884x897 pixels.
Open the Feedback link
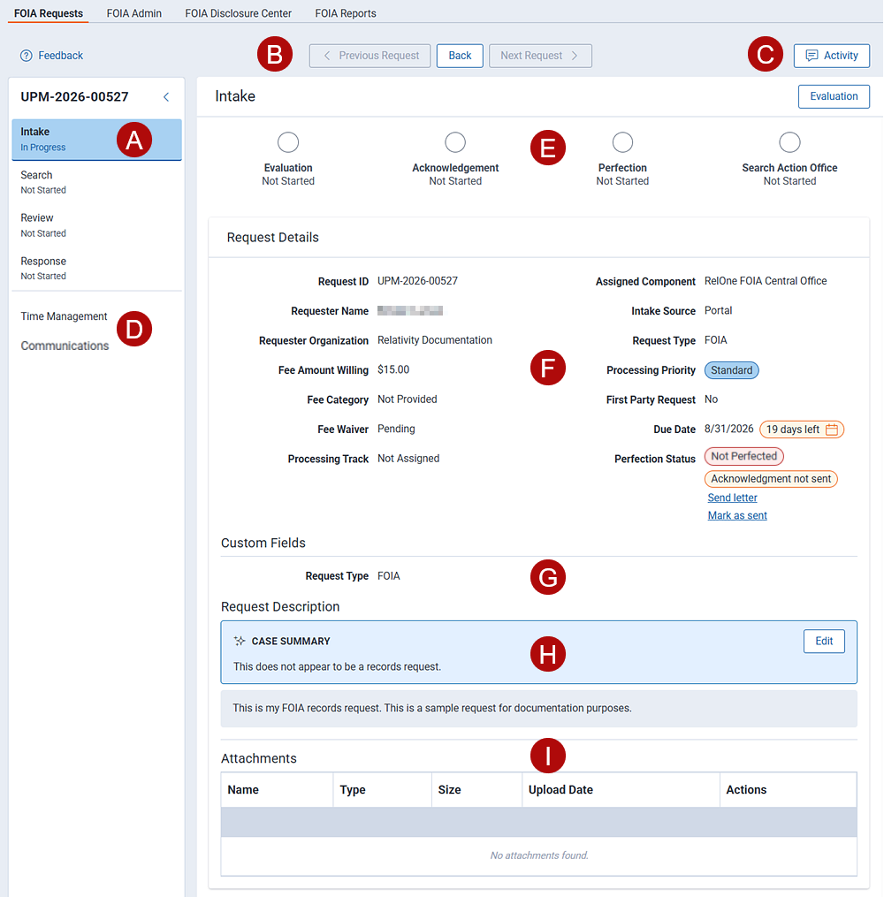pyautogui.click(x=61, y=56)
